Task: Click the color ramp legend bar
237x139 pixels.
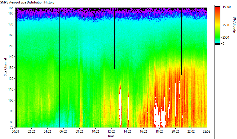Action: pyautogui.click(x=218, y=25)
